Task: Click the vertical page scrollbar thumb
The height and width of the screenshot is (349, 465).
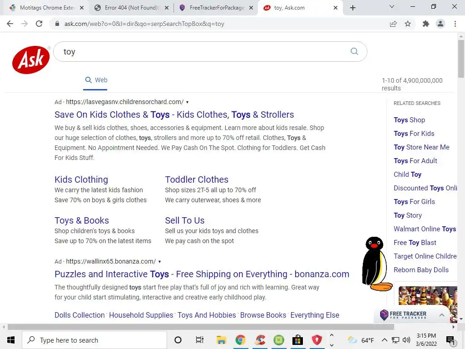Action: click(x=461, y=59)
